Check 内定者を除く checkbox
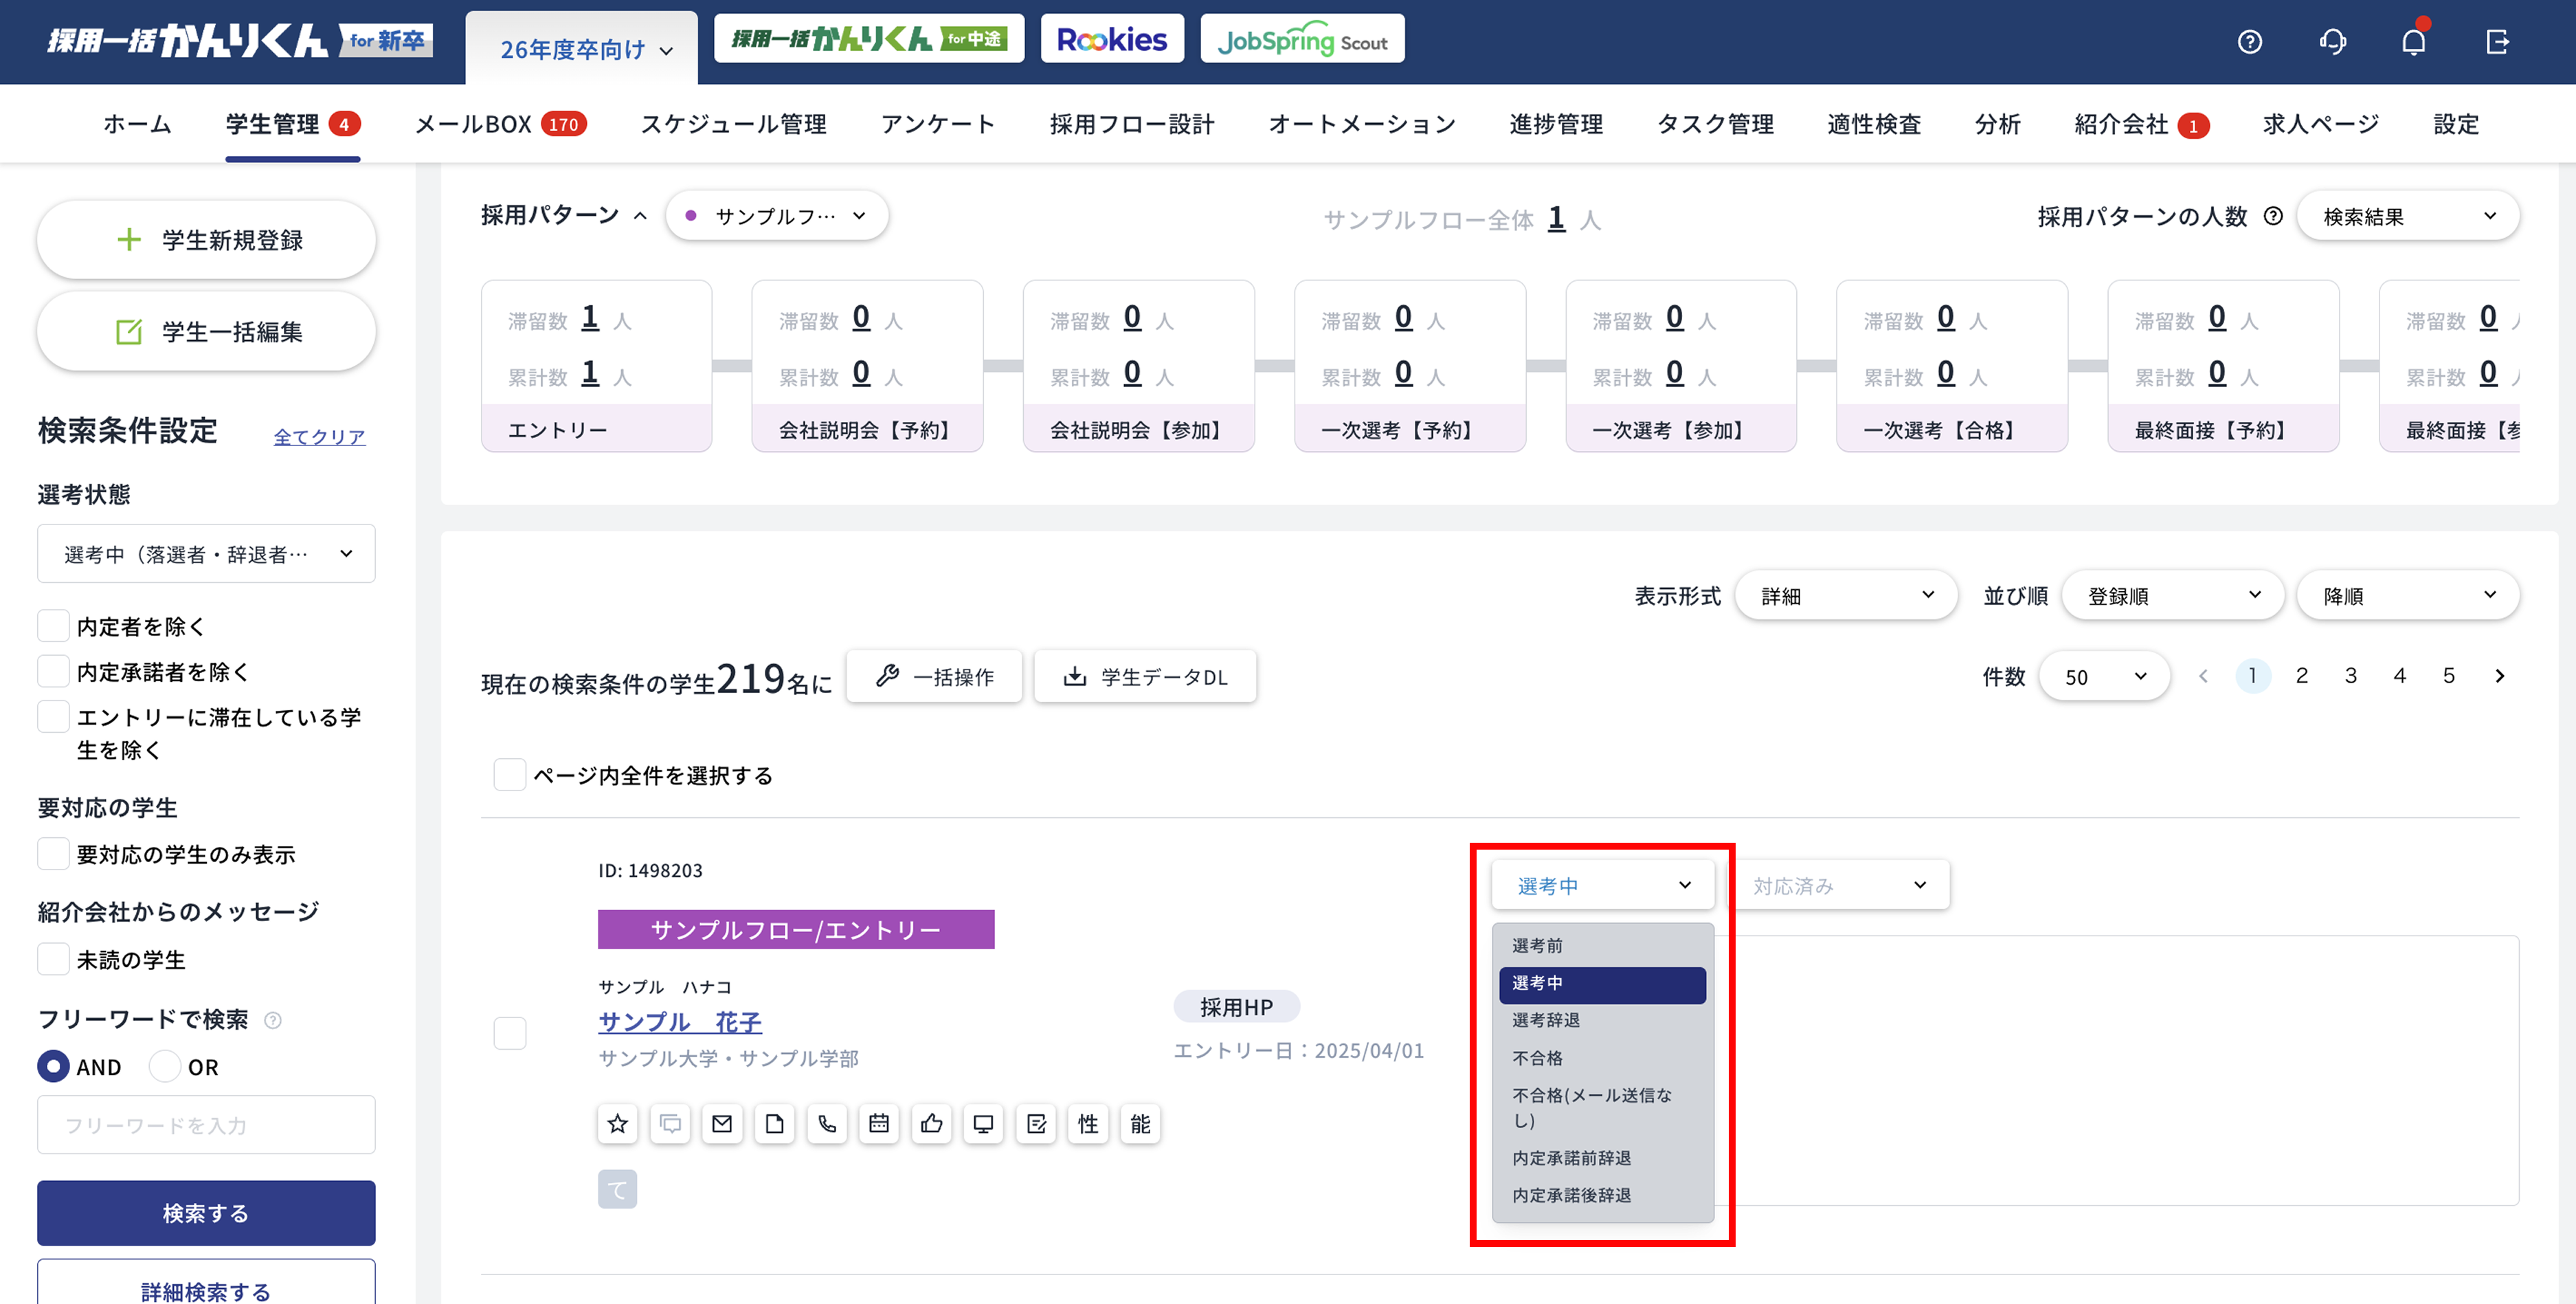This screenshot has height=1304, width=2576. (53, 626)
